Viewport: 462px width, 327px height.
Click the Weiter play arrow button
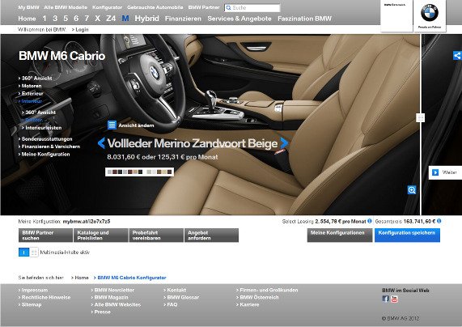(435, 172)
